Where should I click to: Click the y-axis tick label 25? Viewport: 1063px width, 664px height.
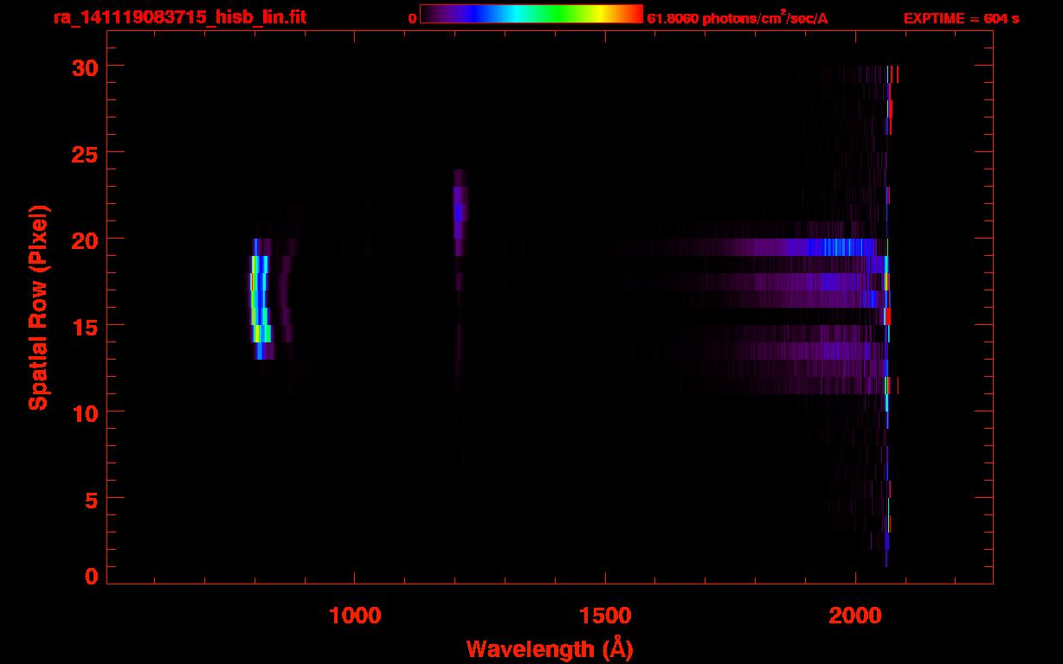pyautogui.click(x=83, y=153)
